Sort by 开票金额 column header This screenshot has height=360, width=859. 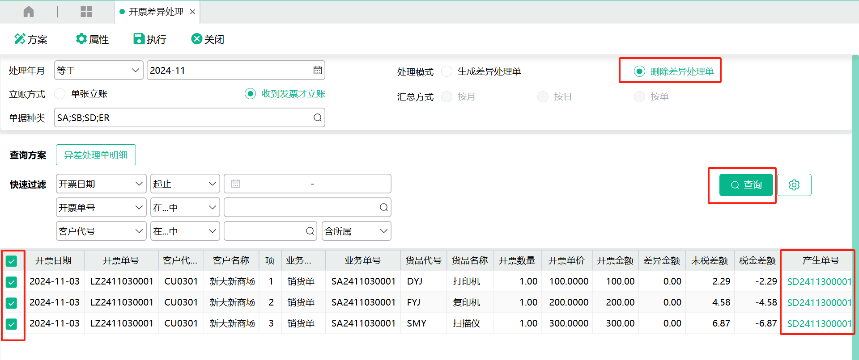click(x=615, y=260)
